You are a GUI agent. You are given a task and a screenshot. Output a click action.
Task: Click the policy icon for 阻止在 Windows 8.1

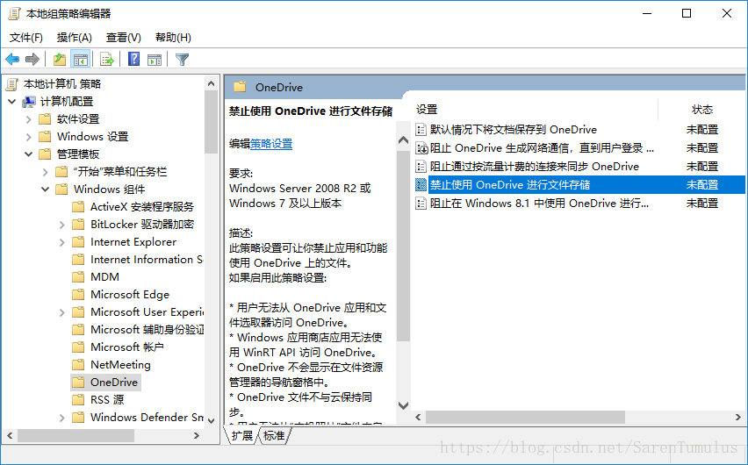click(421, 204)
